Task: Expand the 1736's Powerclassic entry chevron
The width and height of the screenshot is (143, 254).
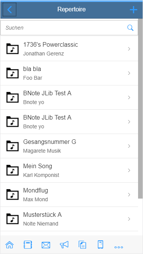Action: pyautogui.click(x=129, y=49)
